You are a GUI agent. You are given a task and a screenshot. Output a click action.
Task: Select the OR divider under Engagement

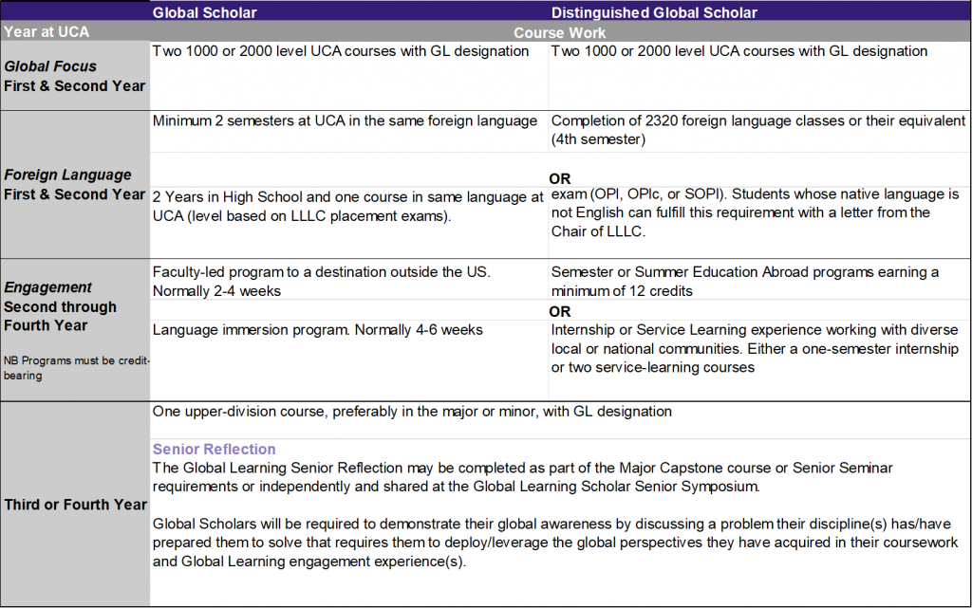click(x=560, y=310)
